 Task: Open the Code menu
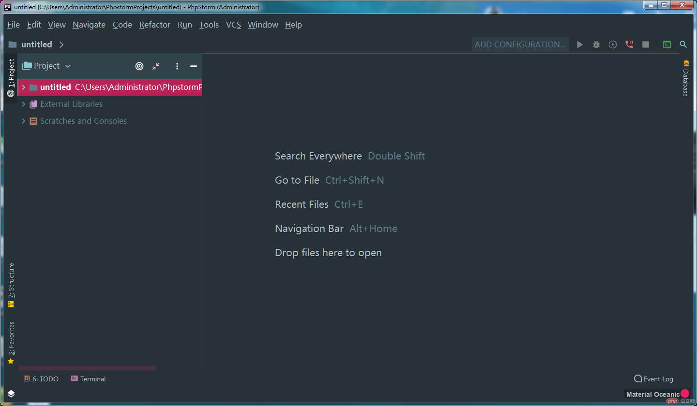[x=122, y=25]
